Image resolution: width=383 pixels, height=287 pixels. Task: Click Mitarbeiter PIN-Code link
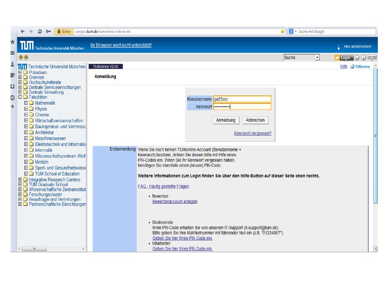183,249
